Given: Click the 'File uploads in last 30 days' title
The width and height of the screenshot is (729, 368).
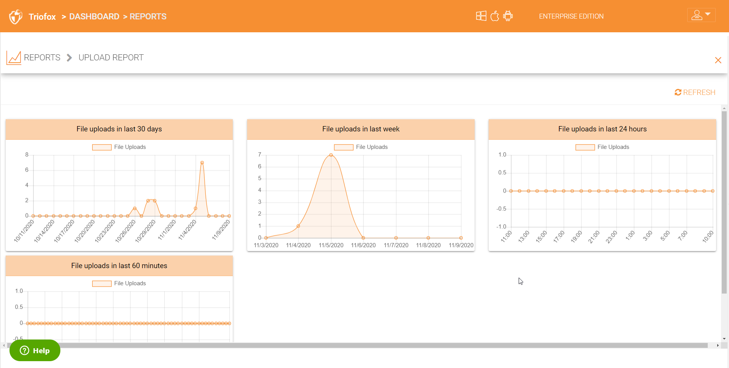Looking at the screenshot, I should click(119, 129).
